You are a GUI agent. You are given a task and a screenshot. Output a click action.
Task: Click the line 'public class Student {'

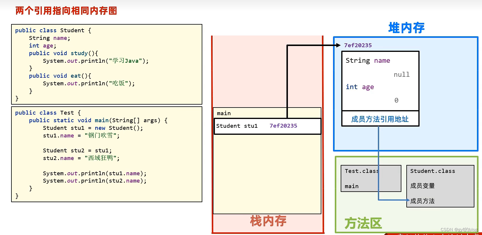pos(53,30)
